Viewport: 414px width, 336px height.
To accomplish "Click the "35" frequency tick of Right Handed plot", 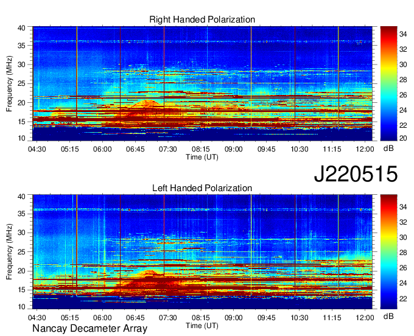I will (21, 46).
